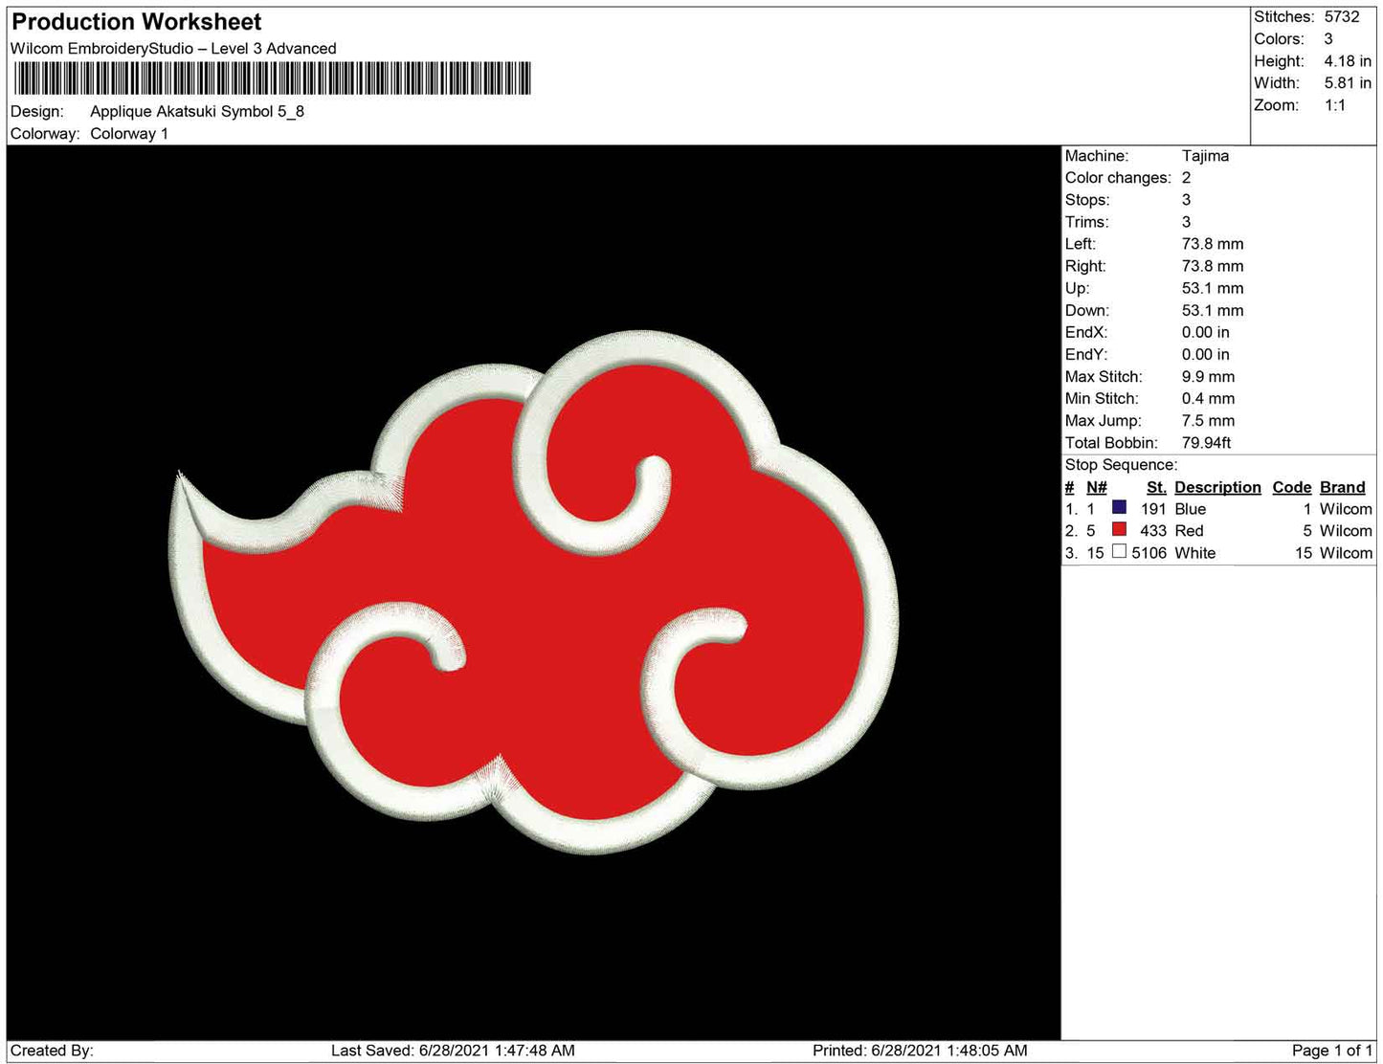Click the 'Stop Sequence:' heading

click(1121, 465)
